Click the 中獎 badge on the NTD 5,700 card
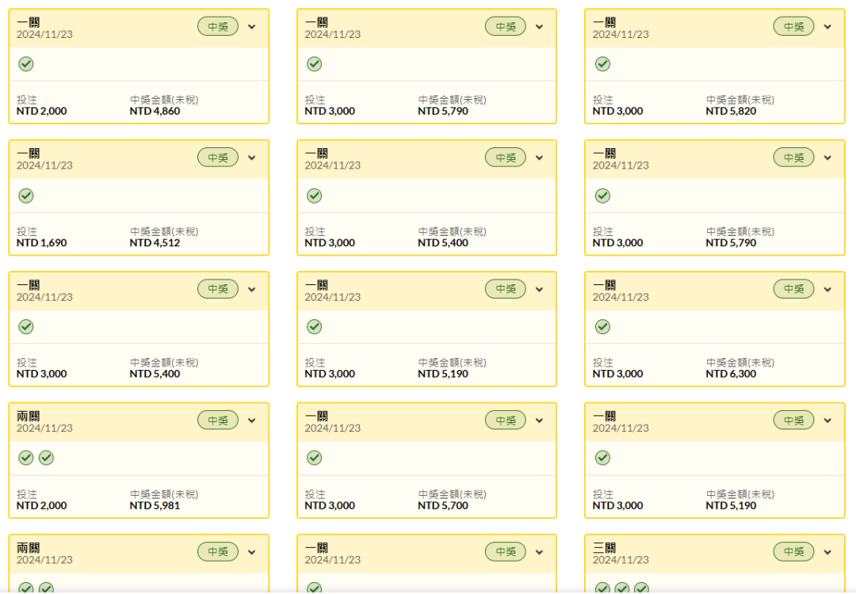Image resolution: width=856 pixels, height=594 pixels. pyautogui.click(x=506, y=420)
